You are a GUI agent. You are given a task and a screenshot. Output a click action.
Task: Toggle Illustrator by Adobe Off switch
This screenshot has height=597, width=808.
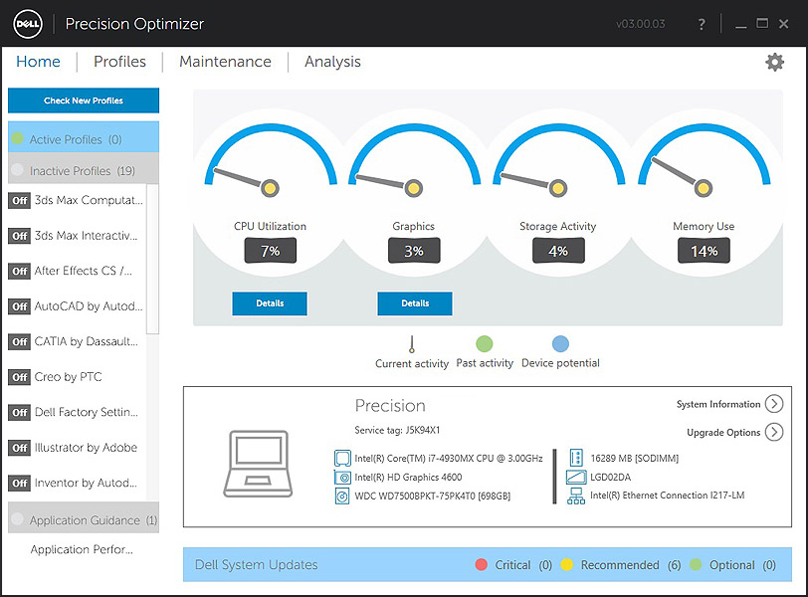pyautogui.click(x=20, y=448)
